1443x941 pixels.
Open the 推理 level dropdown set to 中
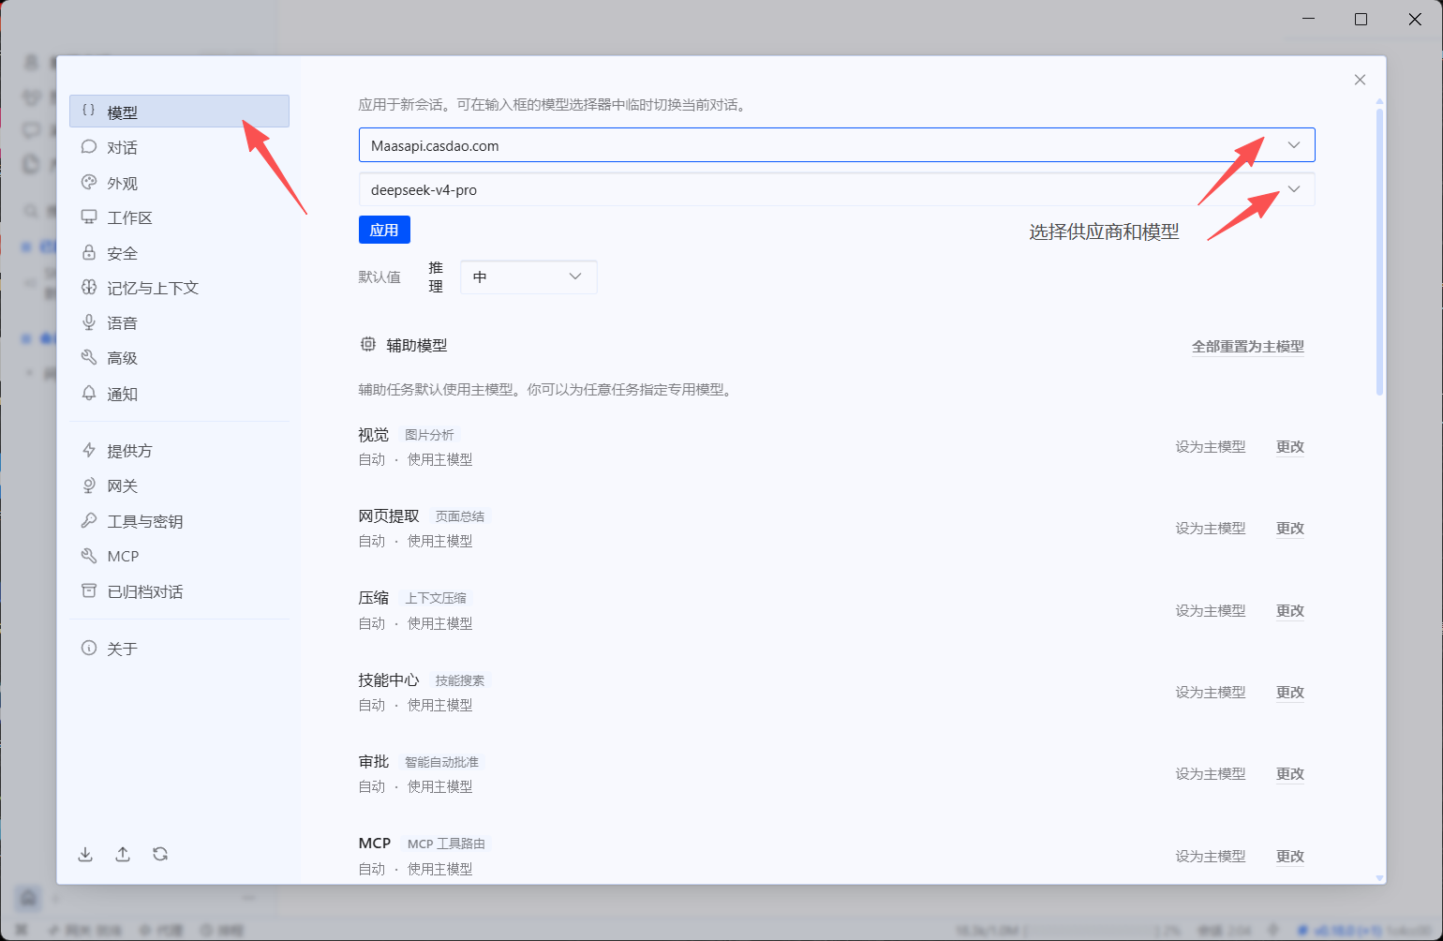pos(528,276)
